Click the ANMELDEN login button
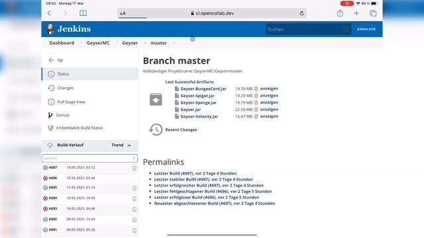424x238 pixels. pos(366,29)
